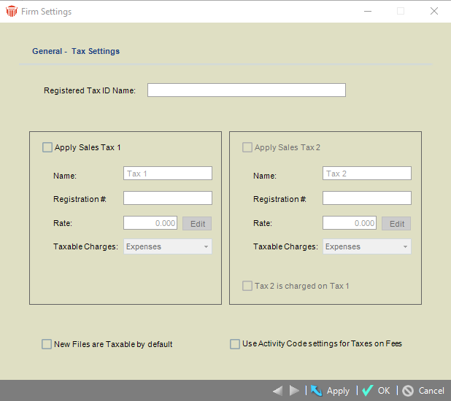
Task: Click the Tax 2 Rate field
Action: tap(350, 223)
